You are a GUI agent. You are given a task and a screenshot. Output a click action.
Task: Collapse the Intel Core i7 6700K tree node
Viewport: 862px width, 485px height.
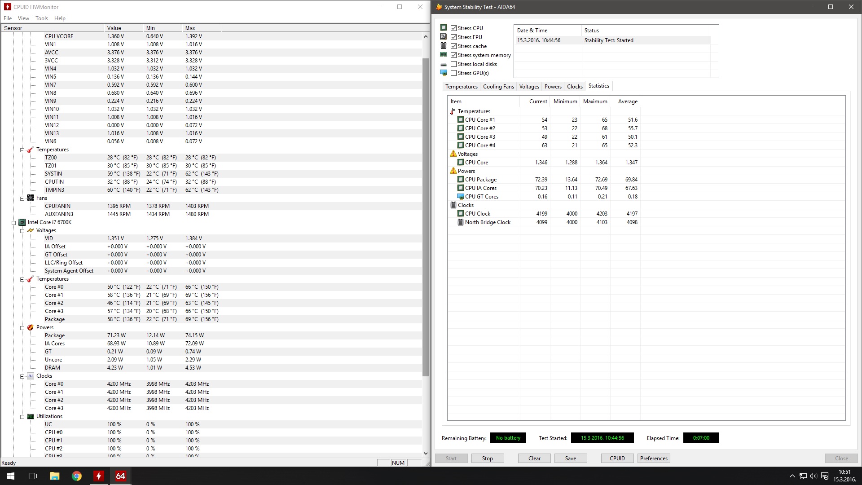(x=14, y=222)
